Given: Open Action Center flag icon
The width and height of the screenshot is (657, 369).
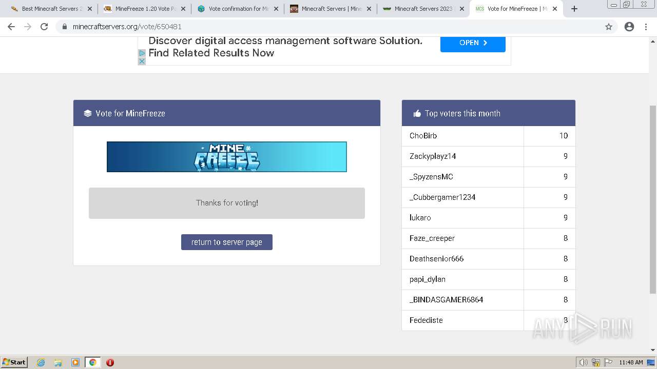Looking at the screenshot, I should click(608, 362).
